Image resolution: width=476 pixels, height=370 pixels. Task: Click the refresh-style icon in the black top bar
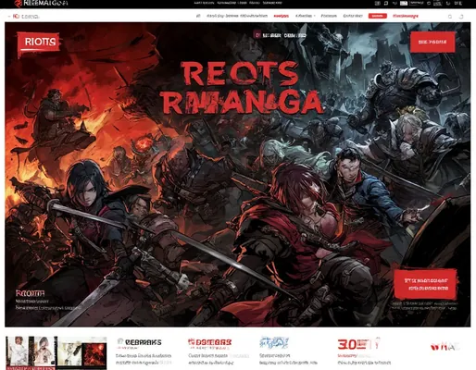coord(386,4)
